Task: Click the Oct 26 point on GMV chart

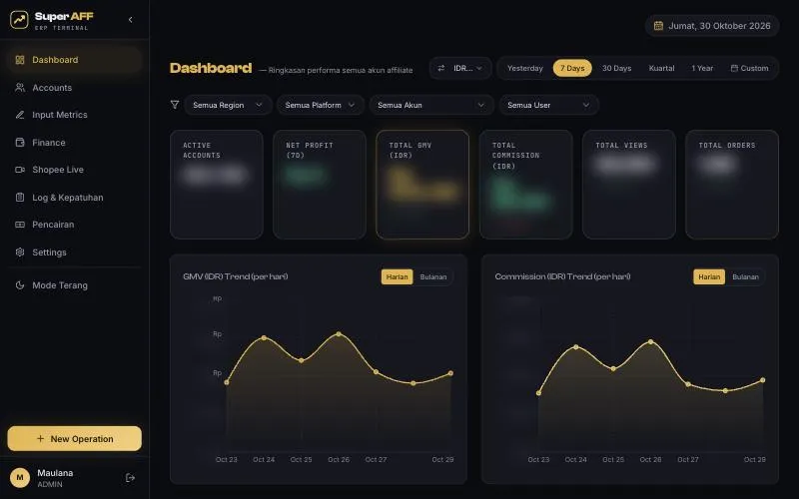Action: (339, 334)
